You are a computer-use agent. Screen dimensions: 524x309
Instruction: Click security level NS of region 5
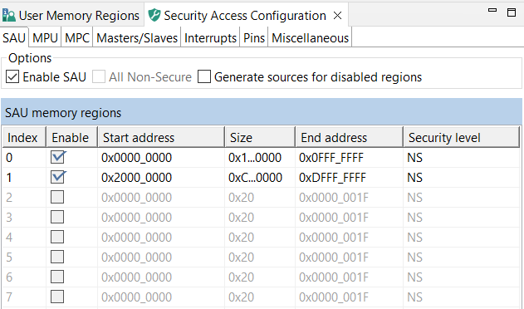[414, 257]
